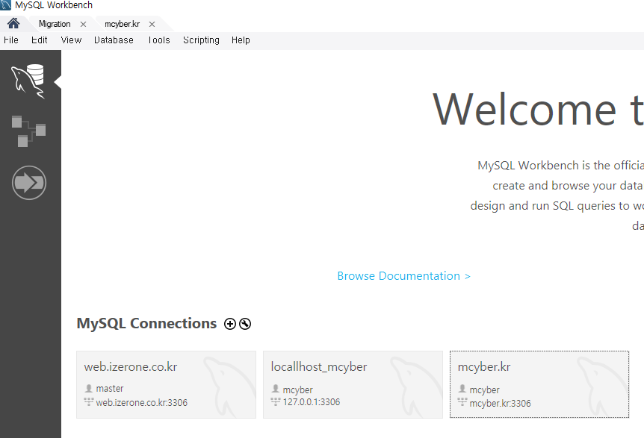This screenshot has width=644, height=438.
Task: Click the web.izerone.co.kr:3306 host text
Action: coord(142,403)
